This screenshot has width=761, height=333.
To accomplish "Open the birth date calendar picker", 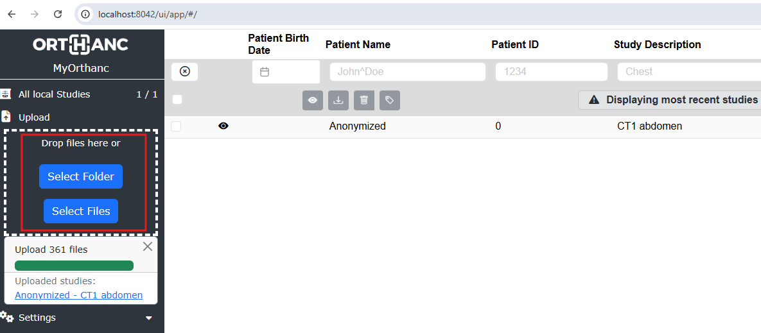I will point(265,72).
